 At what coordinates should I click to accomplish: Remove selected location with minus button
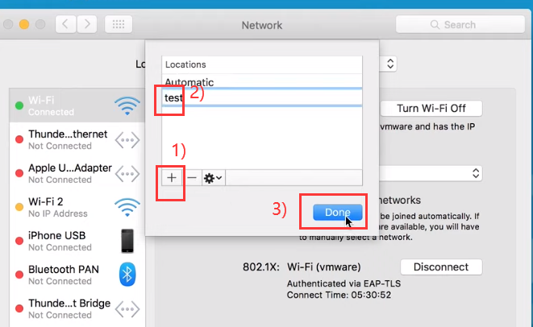click(x=192, y=177)
